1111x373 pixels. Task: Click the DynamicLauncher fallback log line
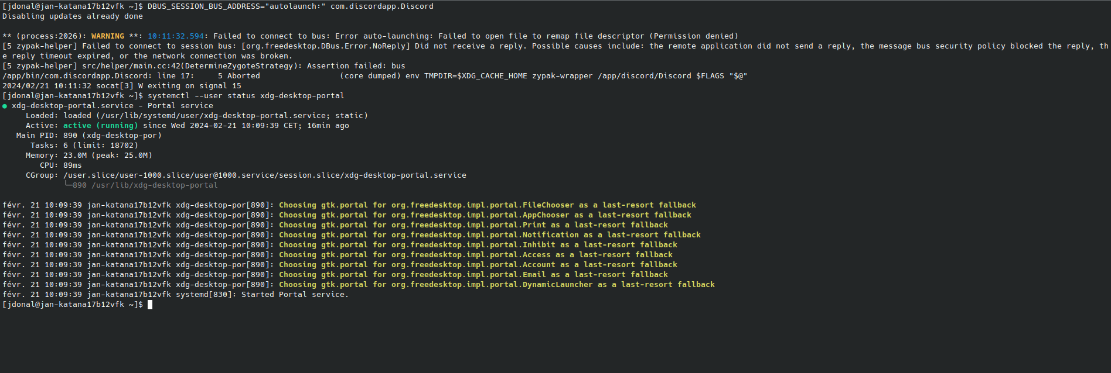[359, 285]
